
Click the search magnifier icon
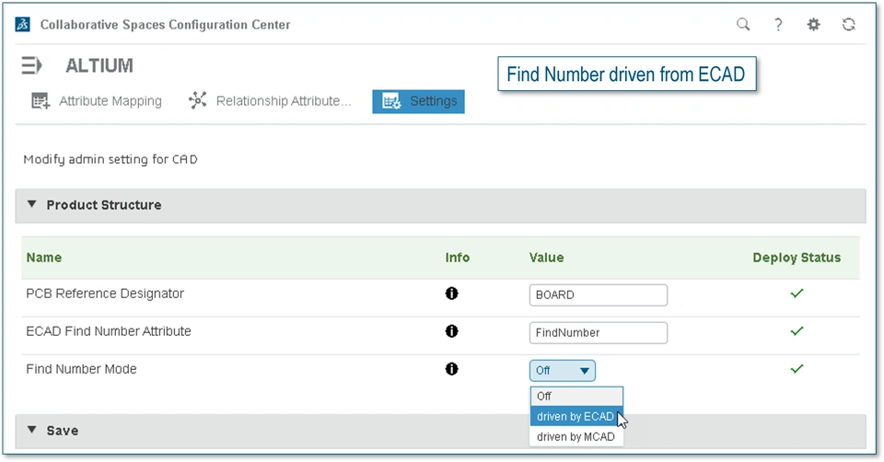(743, 25)
